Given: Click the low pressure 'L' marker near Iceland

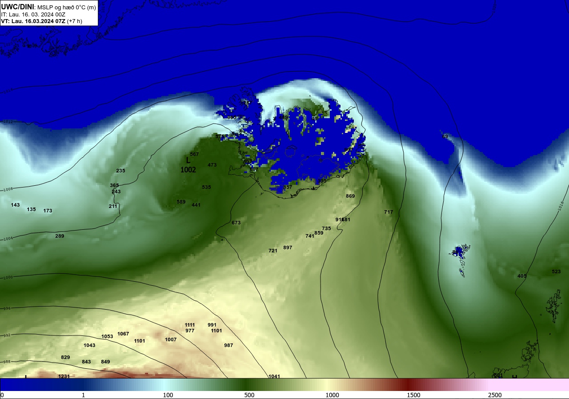Looking at the screenshot, I should pyautogui.click(x=188, y=160).
